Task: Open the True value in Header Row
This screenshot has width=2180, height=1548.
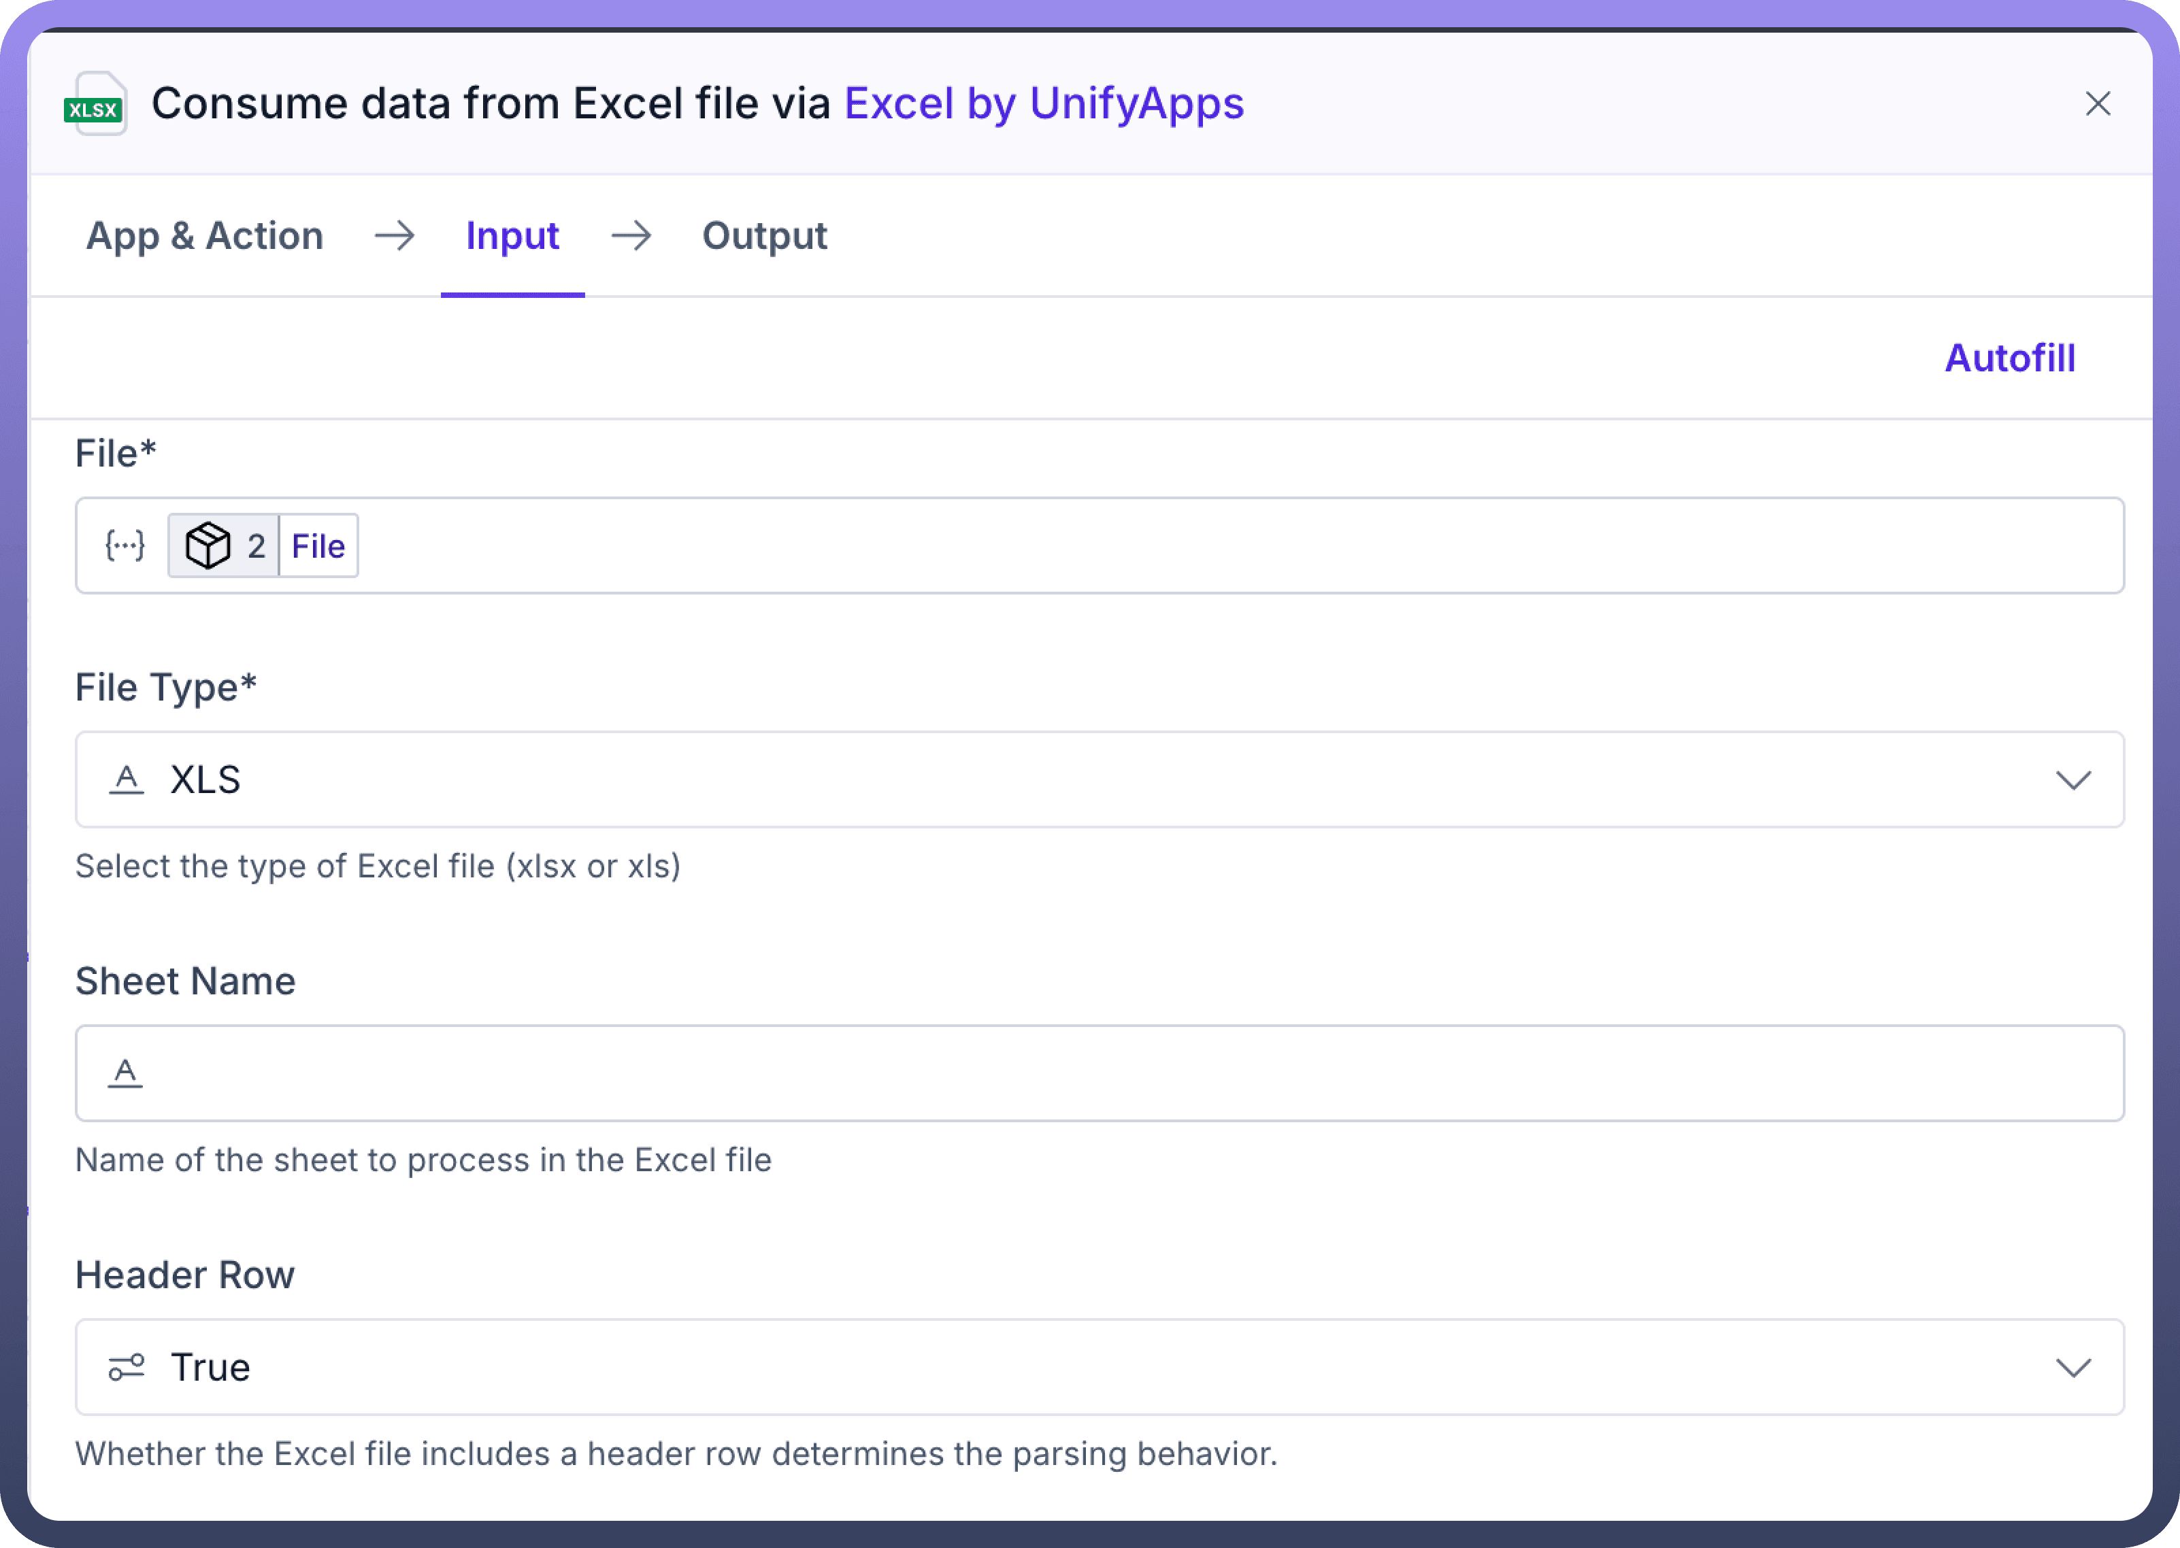Action: point(211,1367)
